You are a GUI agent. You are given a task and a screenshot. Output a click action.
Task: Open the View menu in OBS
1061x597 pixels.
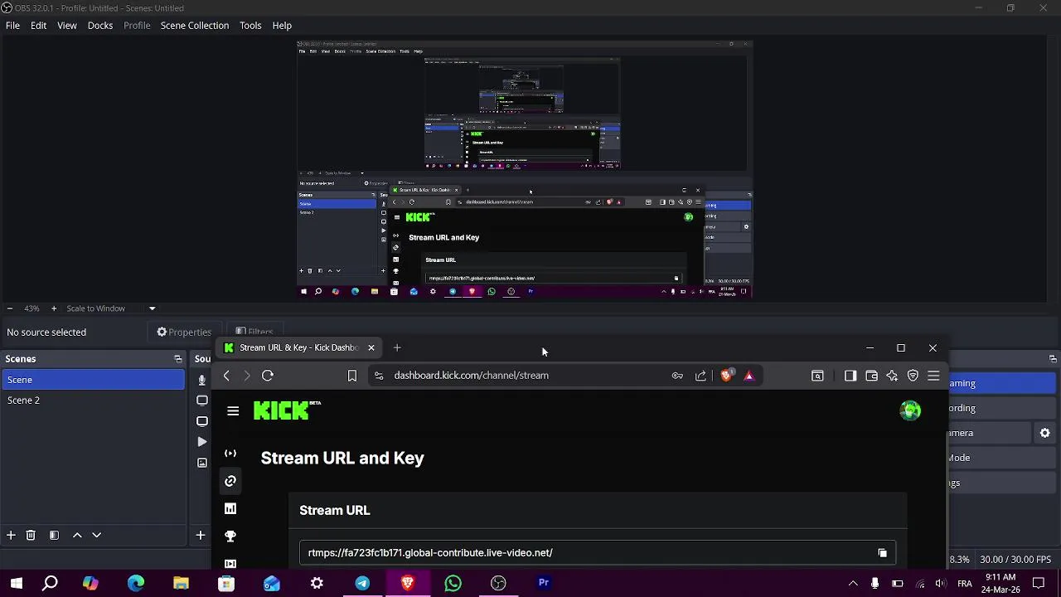point(67,26)
